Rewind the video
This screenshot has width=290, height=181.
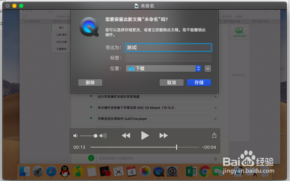(126, 135)
